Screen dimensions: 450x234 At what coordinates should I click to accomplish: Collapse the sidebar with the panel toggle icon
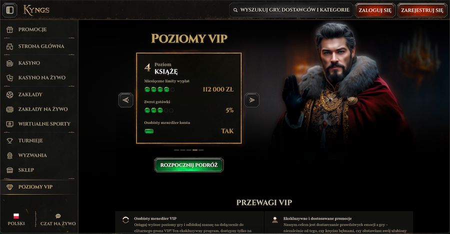pyautogui.click(x=10, y=10)
